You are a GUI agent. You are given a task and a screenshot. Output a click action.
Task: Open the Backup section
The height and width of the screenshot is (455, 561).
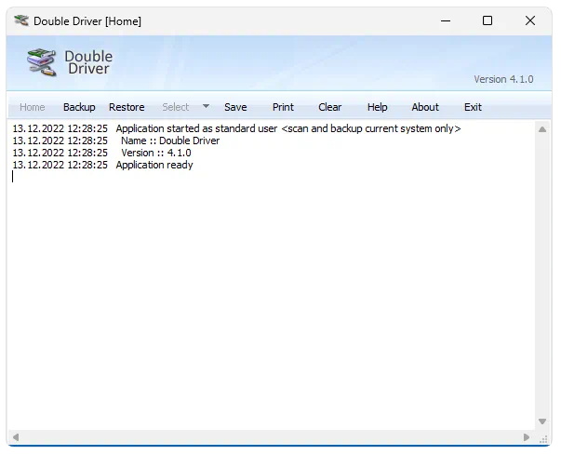point(79,107)
